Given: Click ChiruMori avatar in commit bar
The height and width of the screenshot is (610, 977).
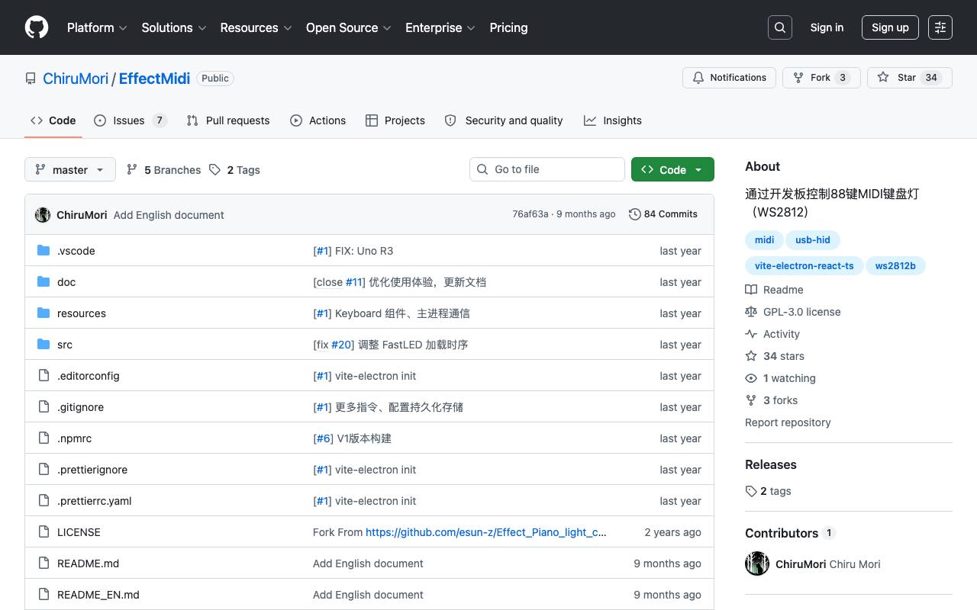Looking at the screenshot, I should tap(43, 215).
